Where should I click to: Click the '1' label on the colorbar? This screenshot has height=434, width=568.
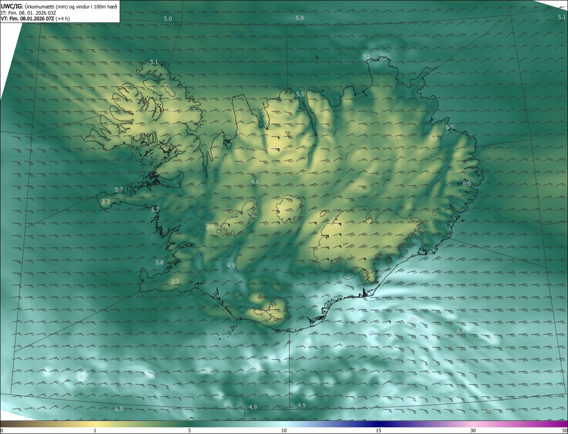[95, 431]
